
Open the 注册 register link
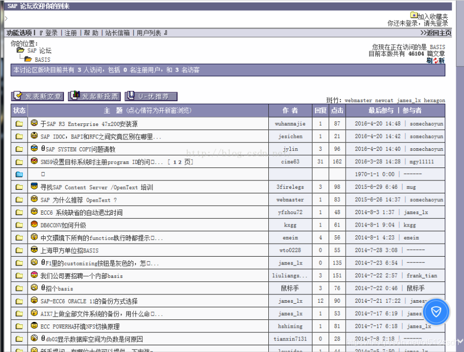[71, 33]
